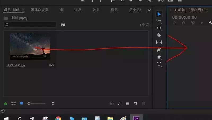Viewport: 212px width, 120px height.
Task: Select the Track Select Forward tool
Action: click(159, 21)
